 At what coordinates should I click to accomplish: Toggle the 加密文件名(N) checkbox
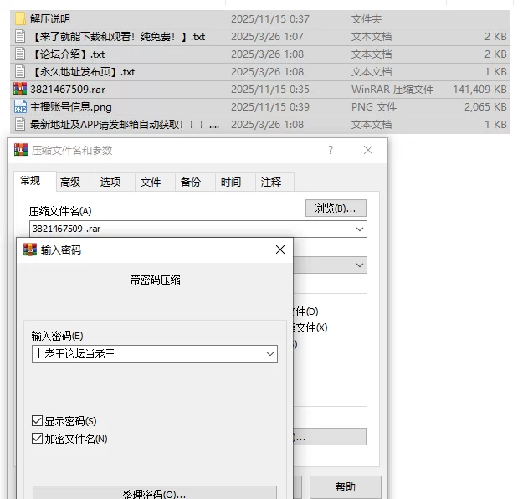(37, 439)
